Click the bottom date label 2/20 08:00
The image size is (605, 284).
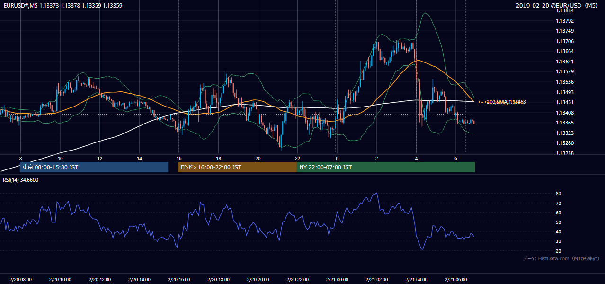[x=20, y=279]
